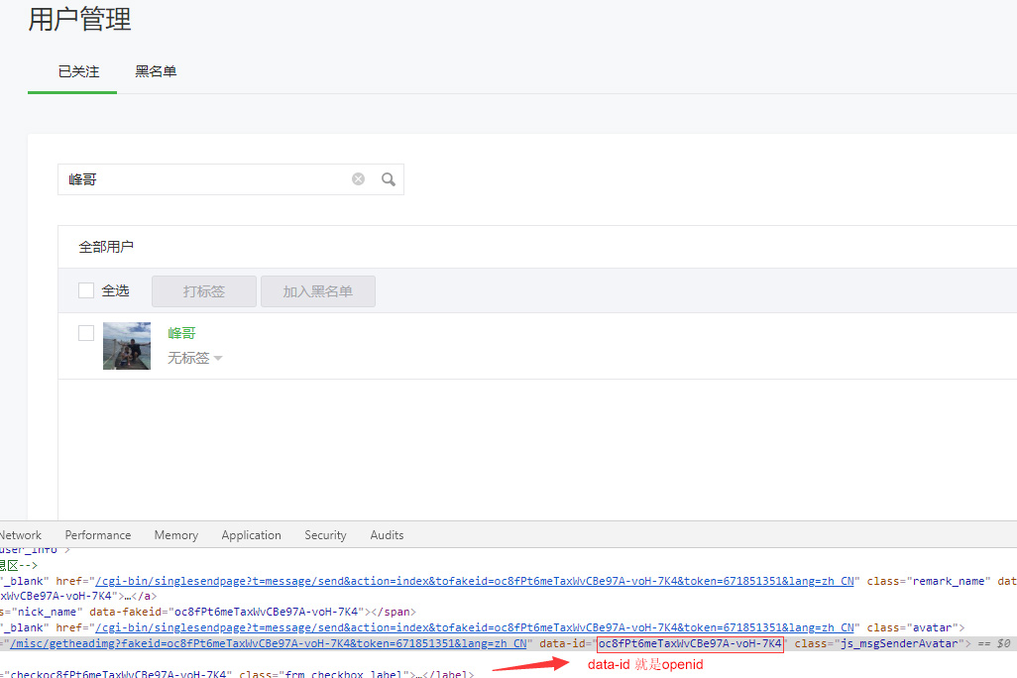Switch to the 黑名单 tab
The image size is (1017, 678).
pos(156,72)
